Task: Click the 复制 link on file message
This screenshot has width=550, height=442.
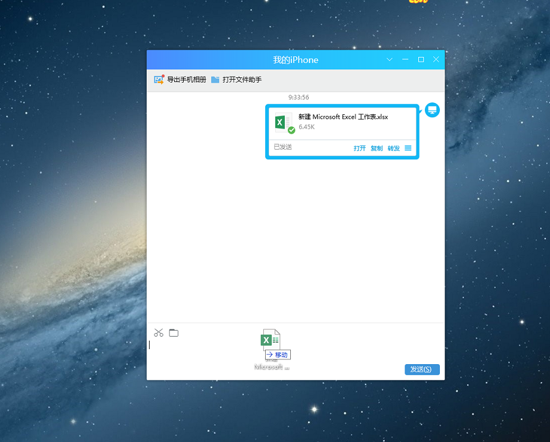Action: click(x=376, y=148)
